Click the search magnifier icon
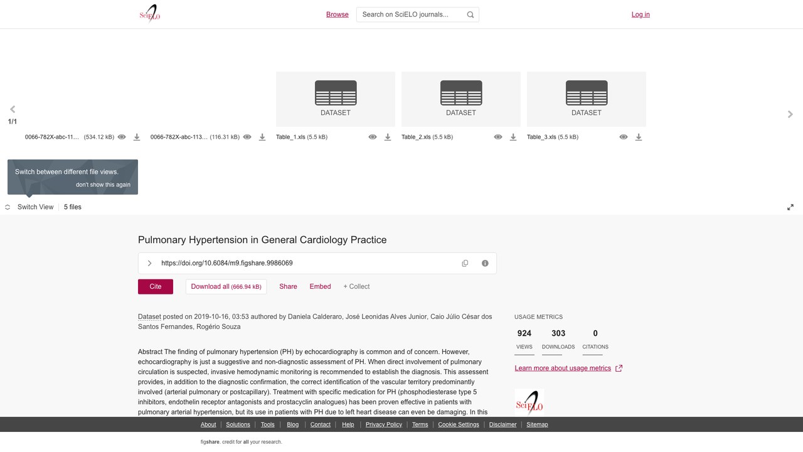The width and height of the screenshot is (803, 452). coord(471,14)
